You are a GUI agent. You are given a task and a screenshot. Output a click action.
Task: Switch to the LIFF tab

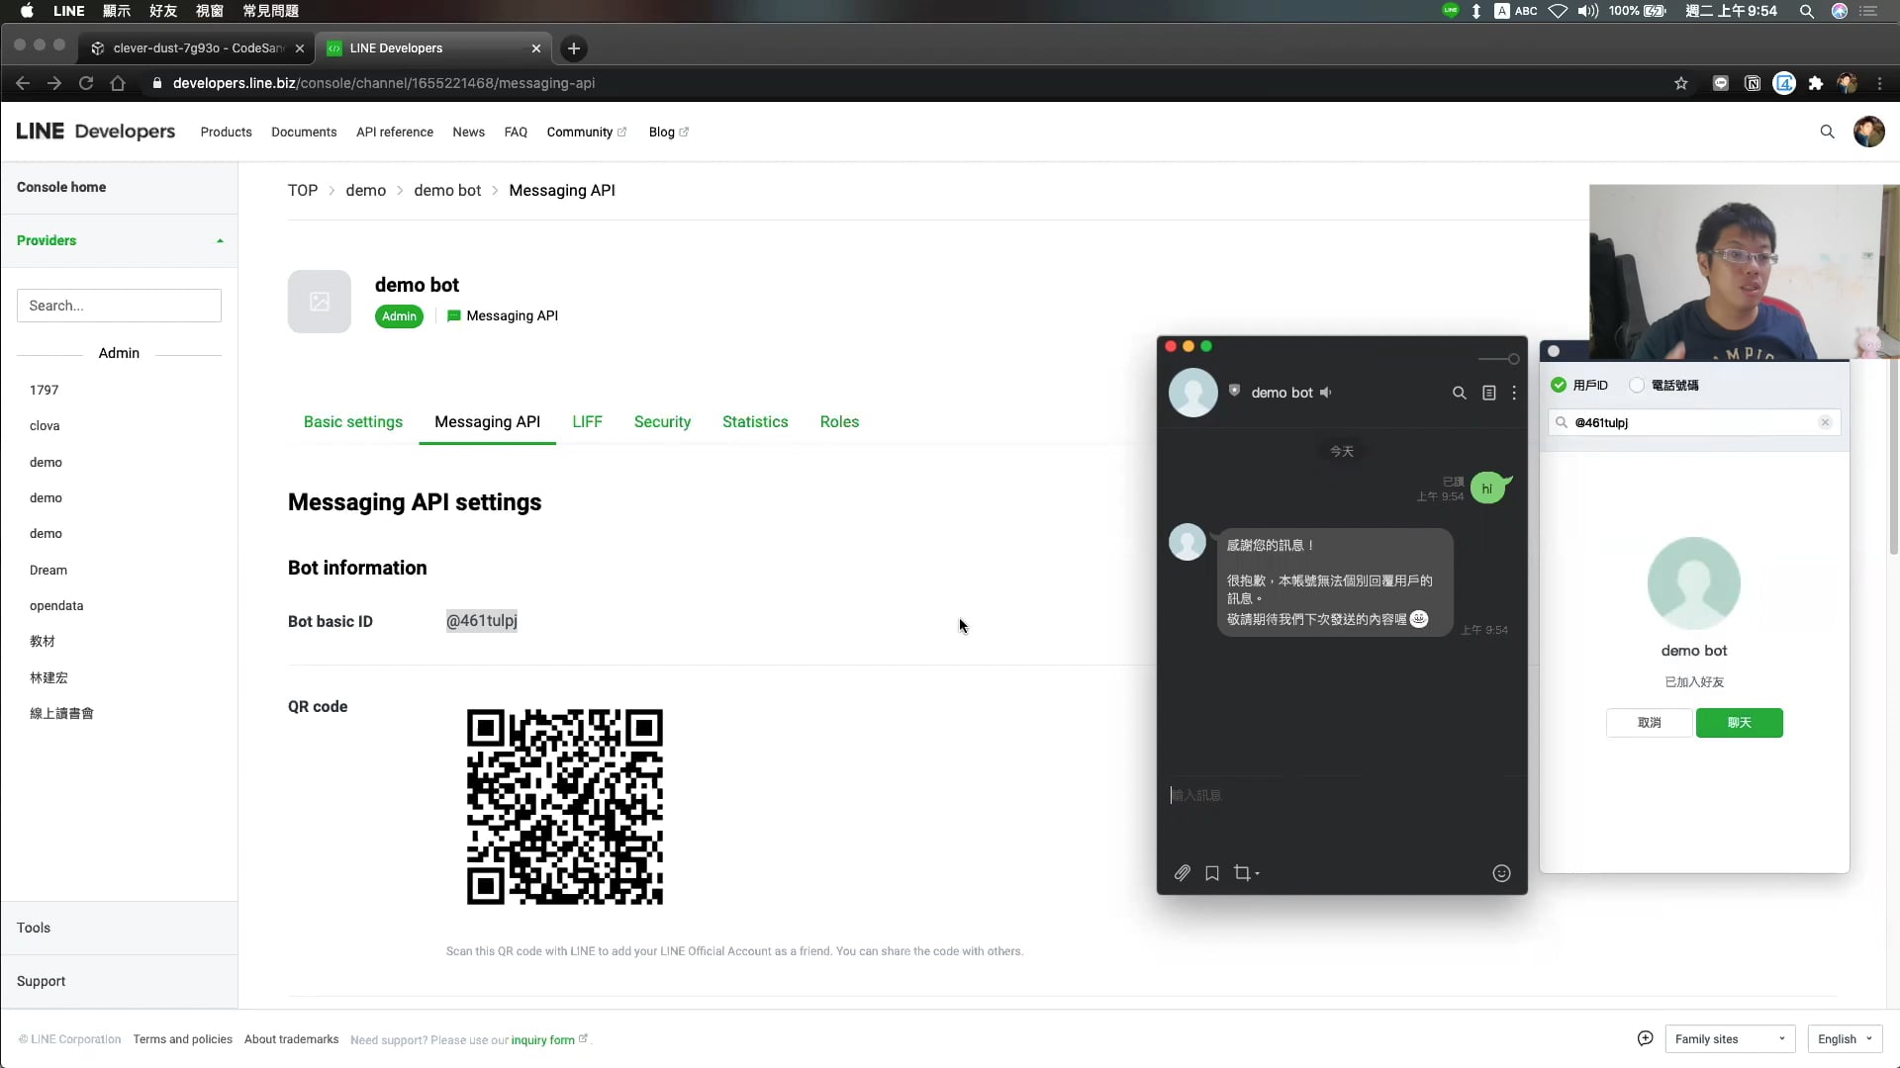pyautogui.click(x=587, y=421)
